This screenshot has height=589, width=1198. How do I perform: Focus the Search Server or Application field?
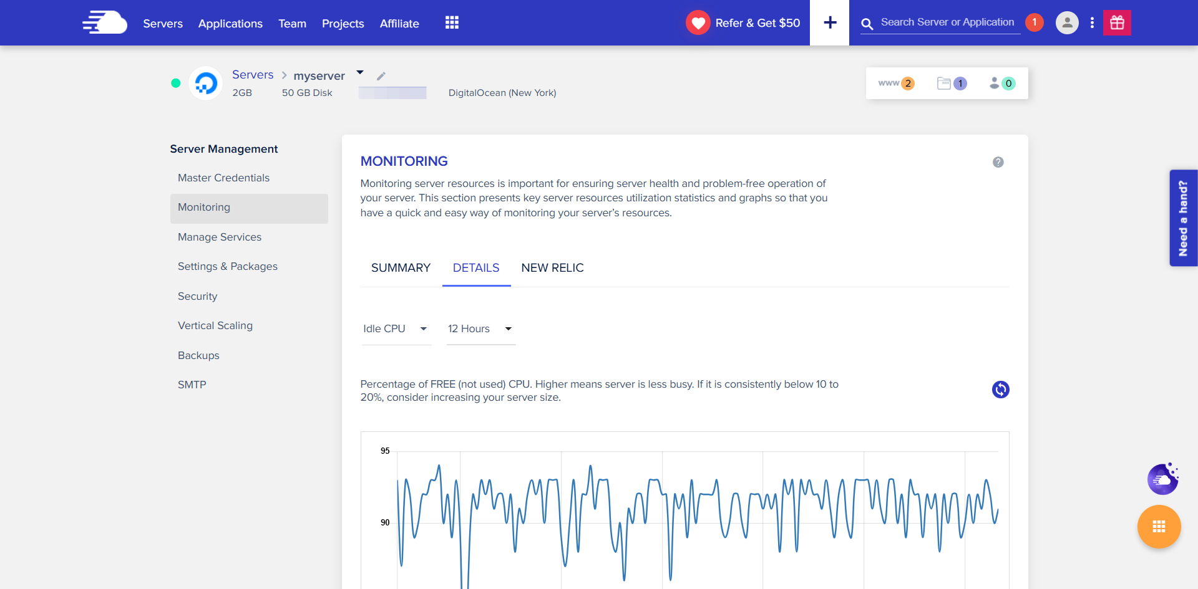(x=947, y=22)
